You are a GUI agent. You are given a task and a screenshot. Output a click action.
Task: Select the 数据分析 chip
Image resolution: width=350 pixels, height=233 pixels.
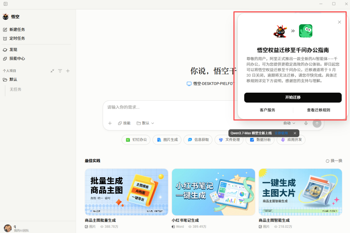[260, 140]
